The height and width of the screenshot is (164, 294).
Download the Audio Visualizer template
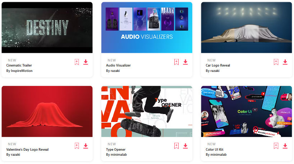185,62
